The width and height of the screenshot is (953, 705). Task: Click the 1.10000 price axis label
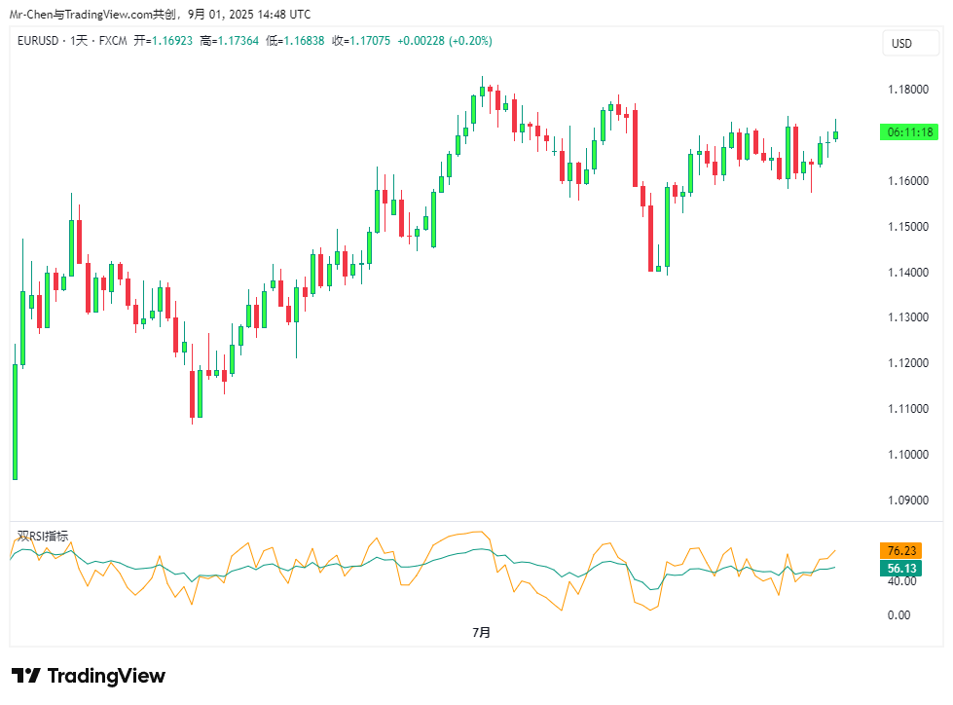[x=908, y=454]
